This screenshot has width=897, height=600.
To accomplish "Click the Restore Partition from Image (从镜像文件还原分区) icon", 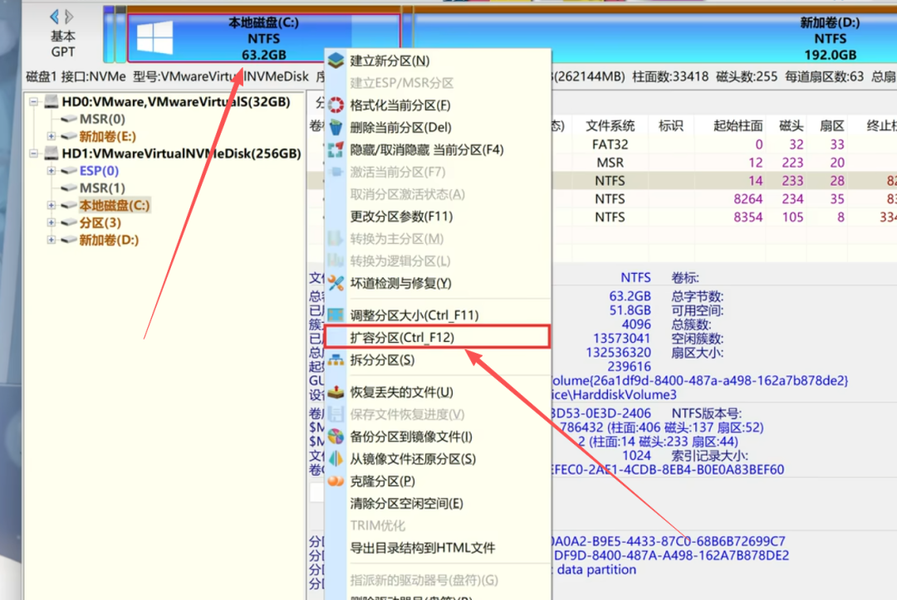I will pyautogui.click(x=336, y=459).
